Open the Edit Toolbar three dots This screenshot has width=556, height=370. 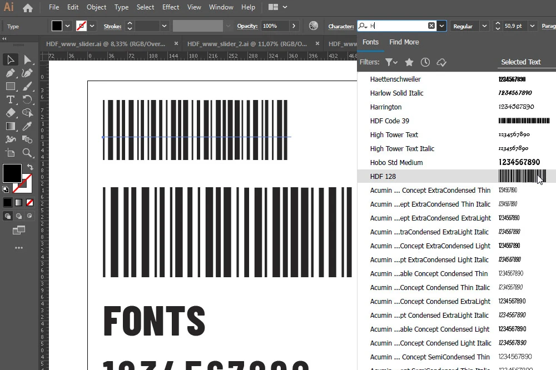[x=19, y=248]
